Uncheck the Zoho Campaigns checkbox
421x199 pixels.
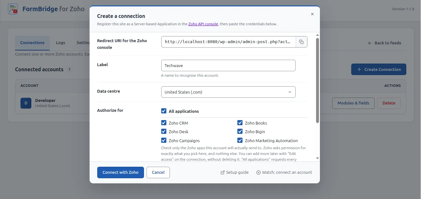[x=164, y=140]
